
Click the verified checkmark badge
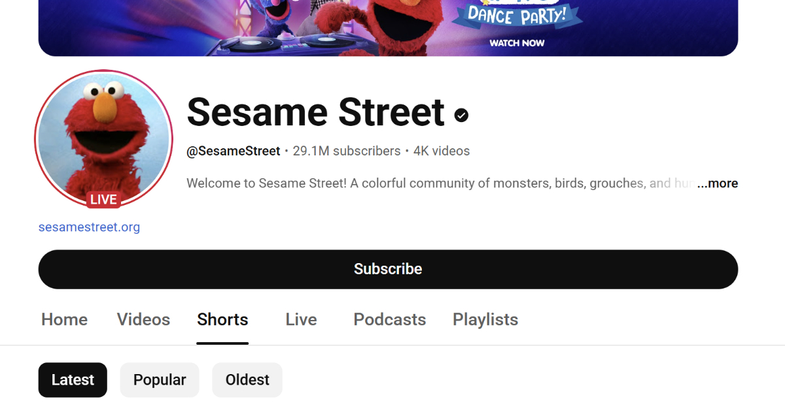462,115
